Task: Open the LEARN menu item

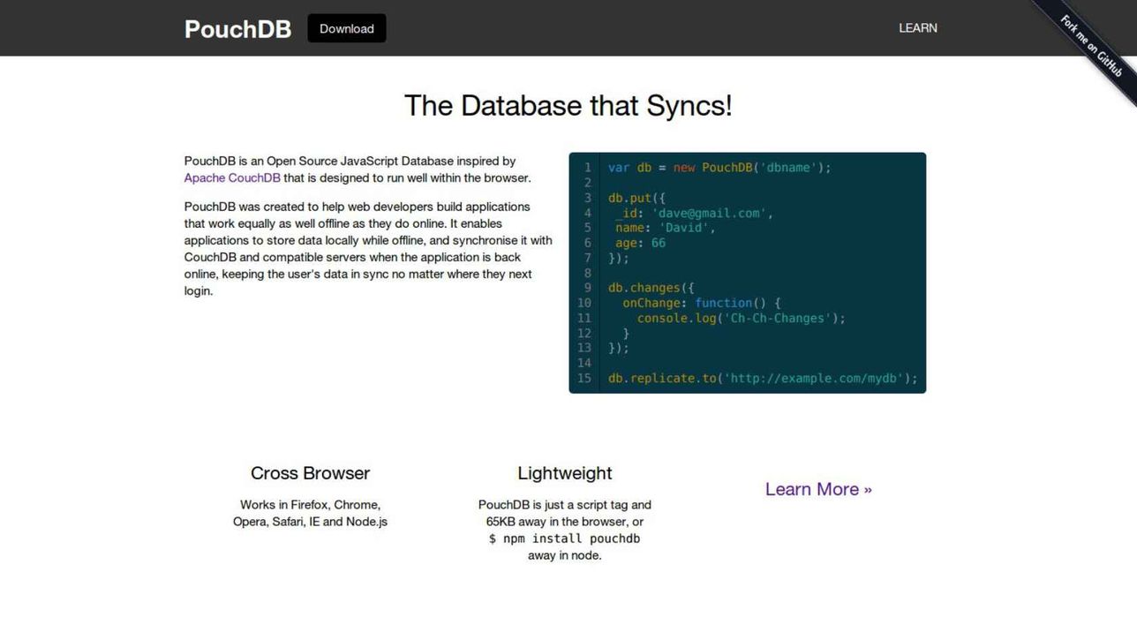Action: click(918, 28)
